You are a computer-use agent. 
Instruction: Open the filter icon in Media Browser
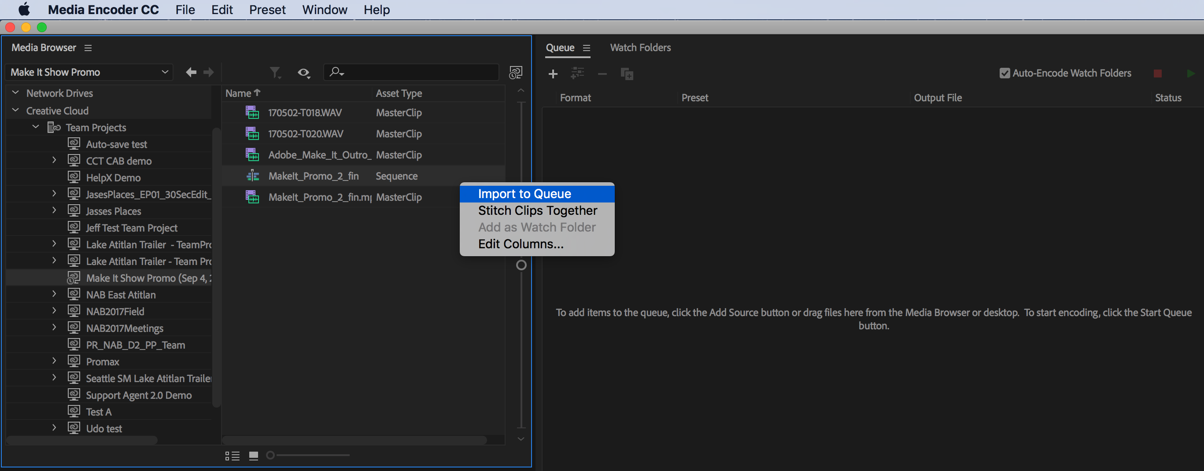click(276, 73)
